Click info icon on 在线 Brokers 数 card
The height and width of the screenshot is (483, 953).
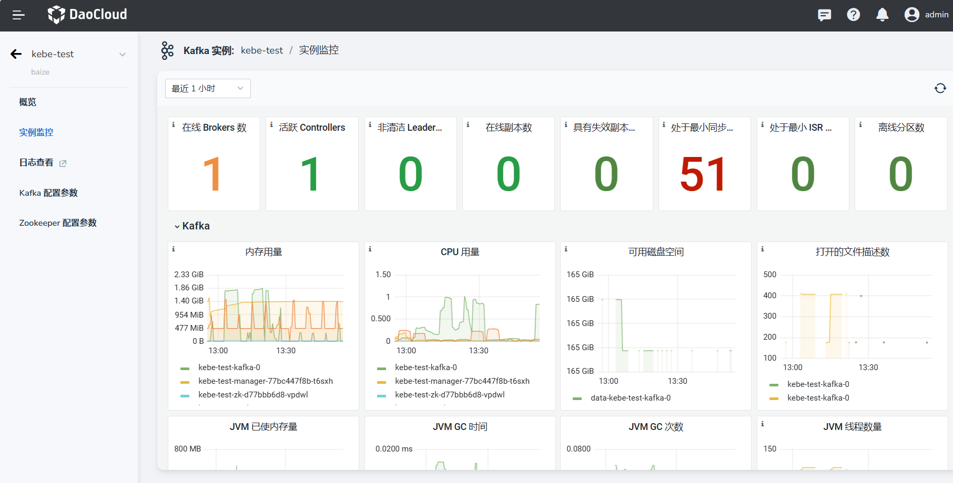coord(174,125)
